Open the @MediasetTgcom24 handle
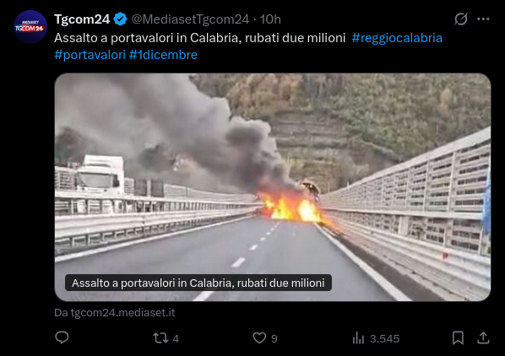 [x=190, y=19]
